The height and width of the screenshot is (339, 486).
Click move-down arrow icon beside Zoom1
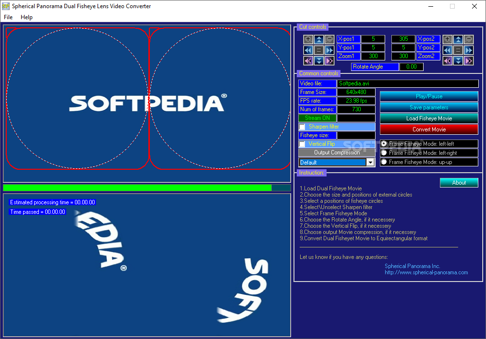coord(318,61)
